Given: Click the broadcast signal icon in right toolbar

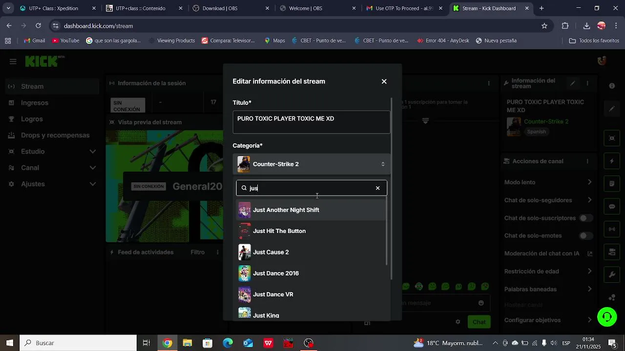Looking at the screenshot, I should pos(612,229).
